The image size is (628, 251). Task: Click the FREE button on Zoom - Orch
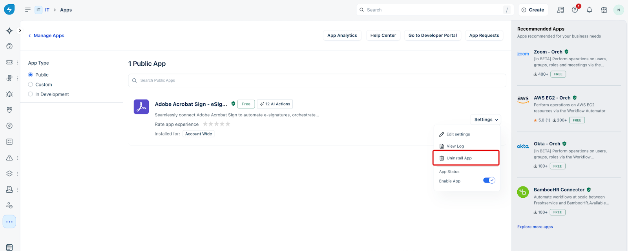coord(558,74)
